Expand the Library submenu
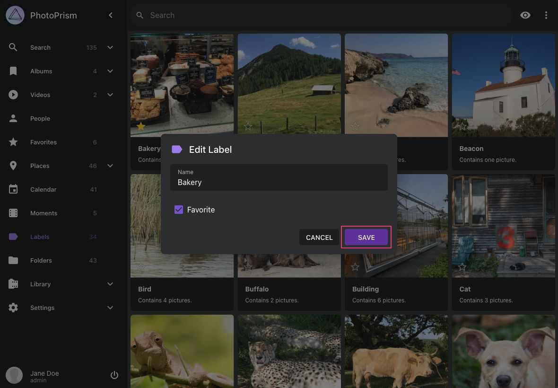Screen dimensions: 558x388 (x=110, y=284)
